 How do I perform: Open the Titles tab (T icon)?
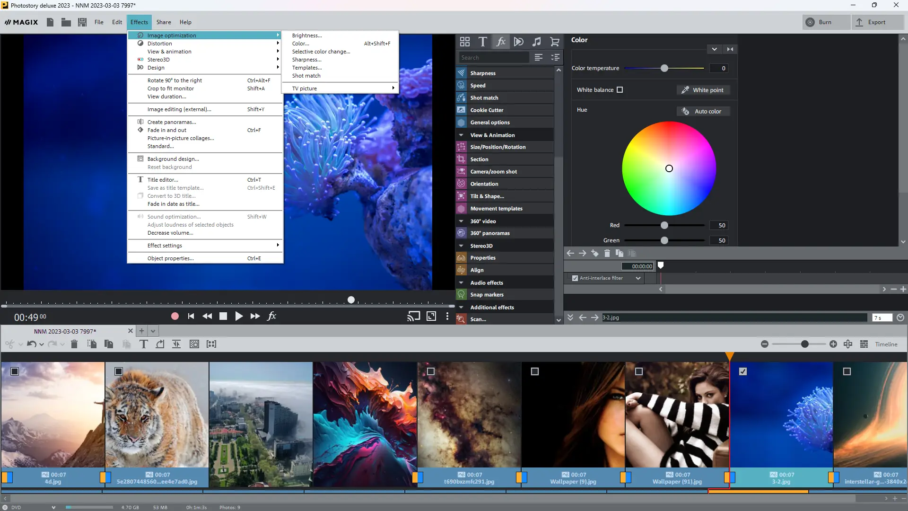click(482, 42)
